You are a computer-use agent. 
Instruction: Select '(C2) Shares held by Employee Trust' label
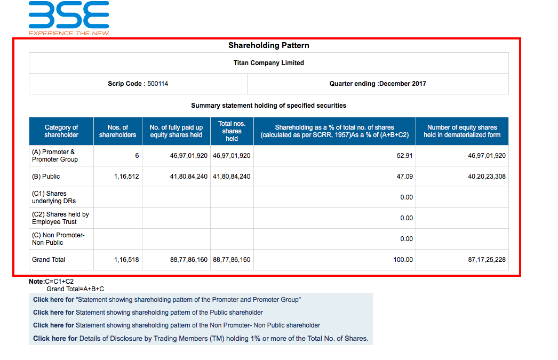point(60,218)
